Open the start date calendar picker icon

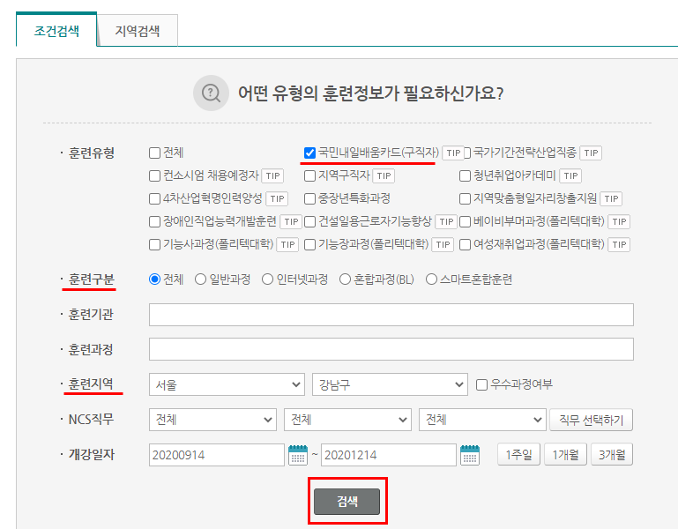point(298,455)
